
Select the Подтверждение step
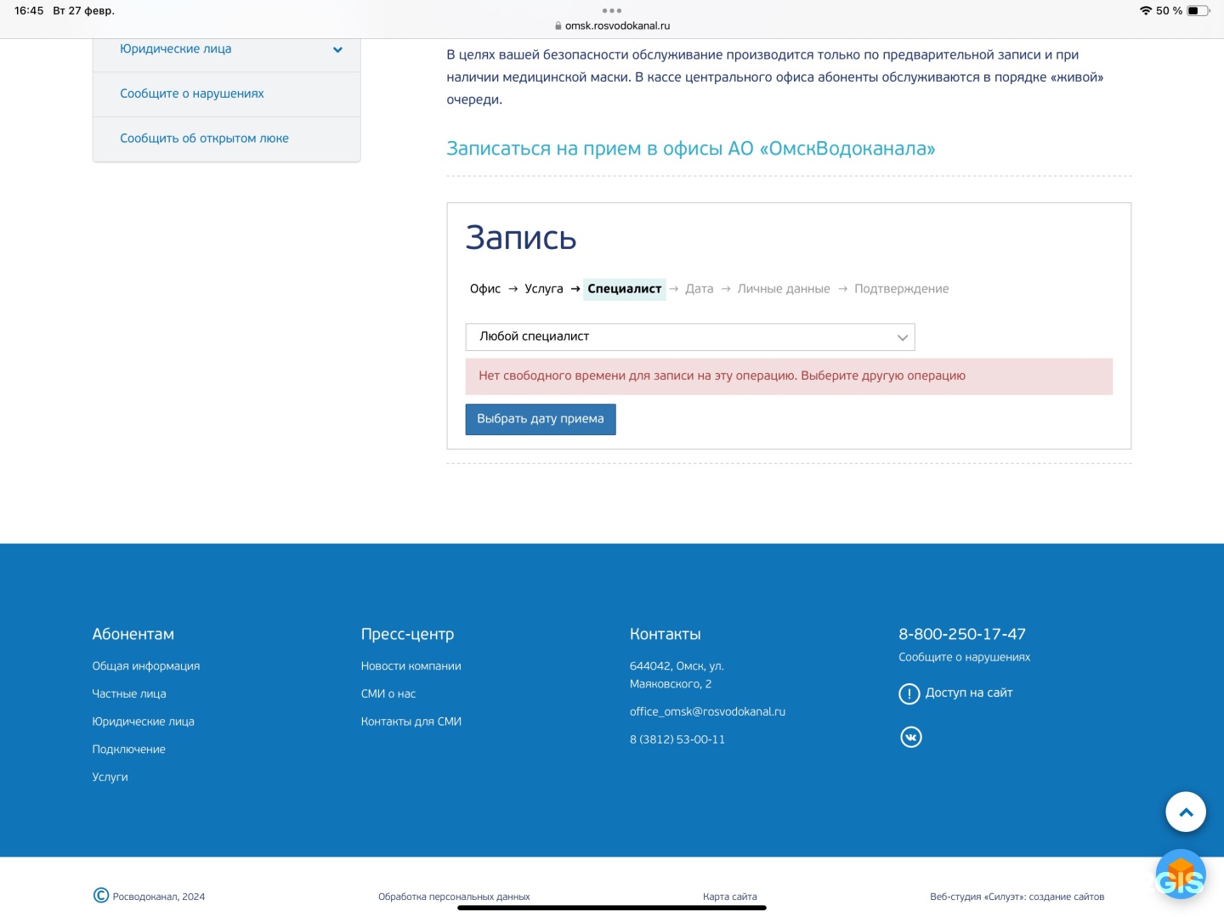click(901, 289)
